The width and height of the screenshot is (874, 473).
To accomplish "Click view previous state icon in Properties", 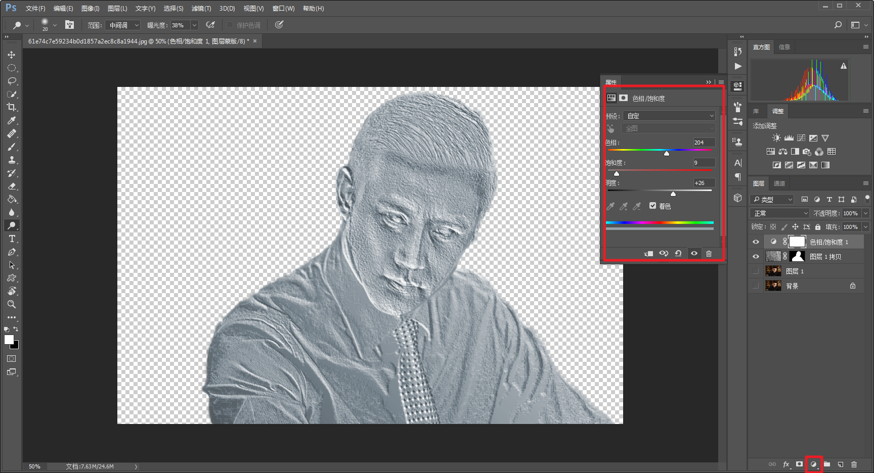I will pos(664,254).
